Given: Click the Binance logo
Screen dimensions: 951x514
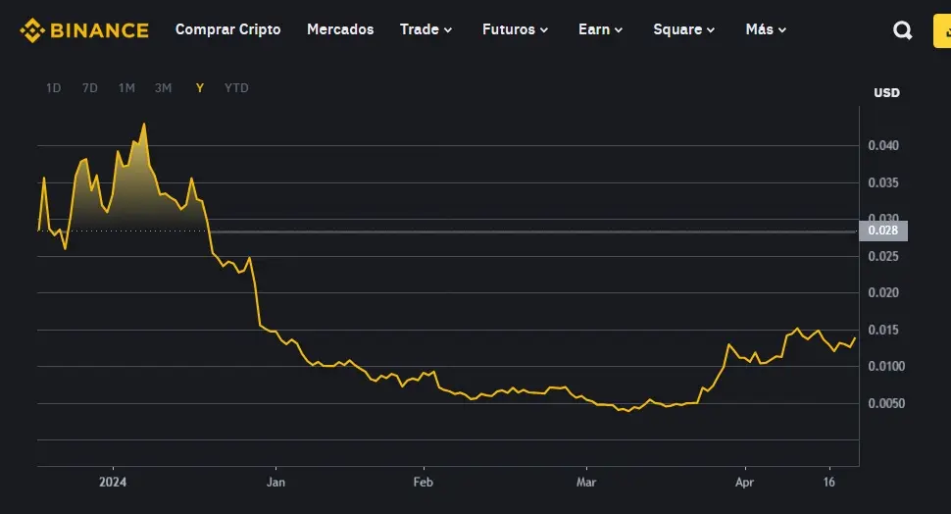Looking at the screenshot, I should (x=84, y=29).
